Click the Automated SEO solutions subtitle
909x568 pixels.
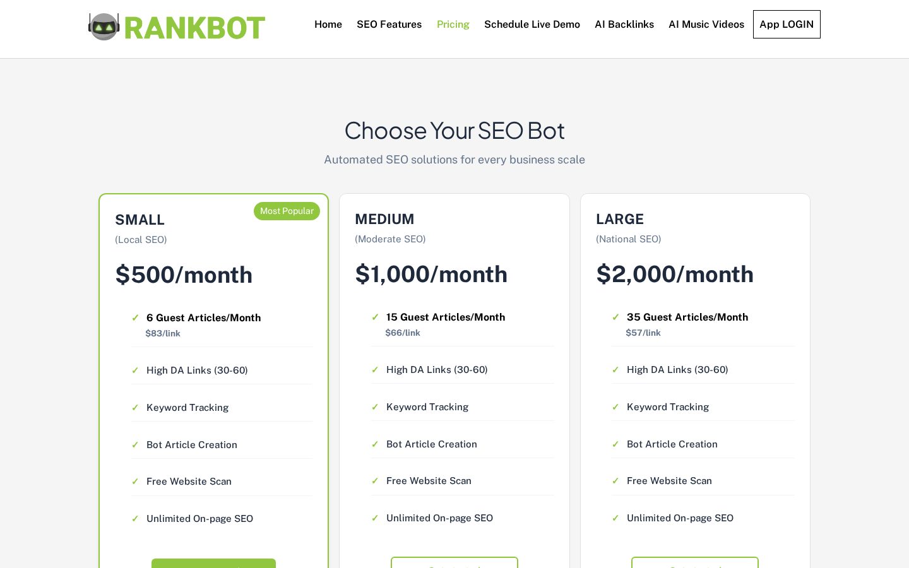[454, 160]
